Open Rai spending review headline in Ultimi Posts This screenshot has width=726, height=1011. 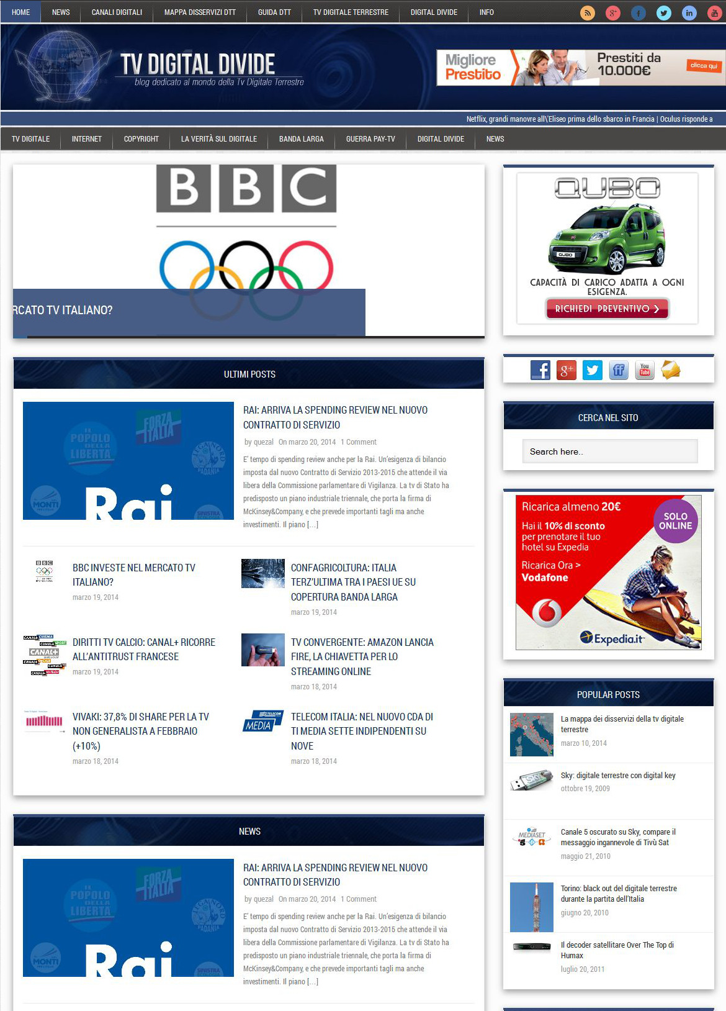335,417
